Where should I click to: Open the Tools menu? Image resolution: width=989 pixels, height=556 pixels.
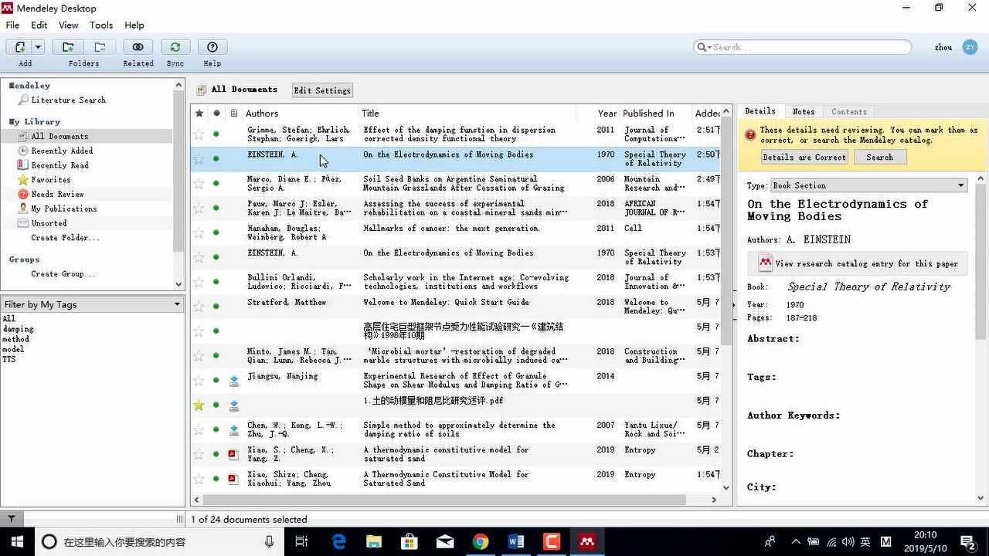click(101, 25)
